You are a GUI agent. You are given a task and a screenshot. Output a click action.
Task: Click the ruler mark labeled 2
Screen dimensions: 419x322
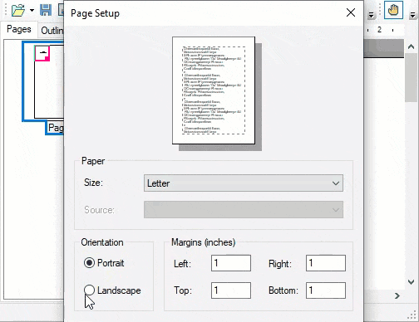coord(379,30)
